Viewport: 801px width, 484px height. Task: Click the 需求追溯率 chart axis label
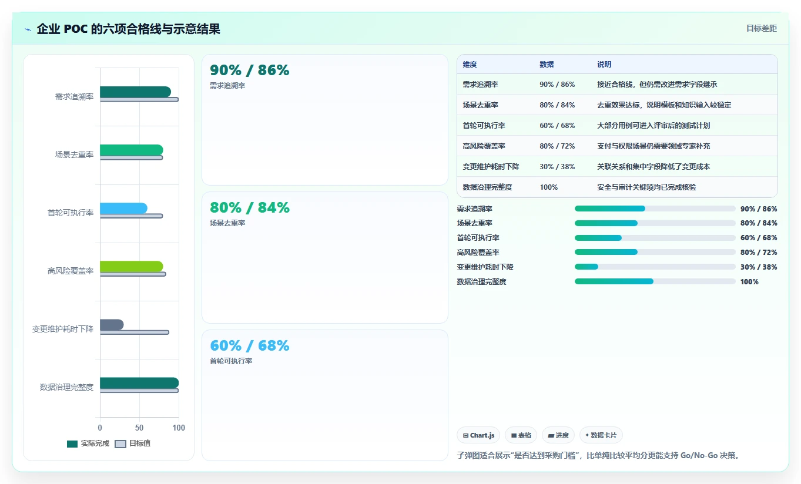[74, 96]
